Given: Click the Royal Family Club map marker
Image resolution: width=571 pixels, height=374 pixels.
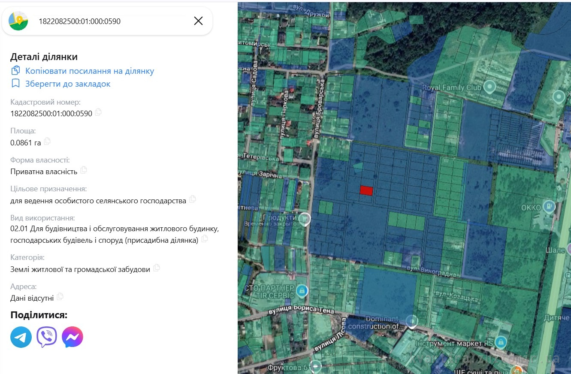Looking at the screenshot, I should tap(489, 88).
